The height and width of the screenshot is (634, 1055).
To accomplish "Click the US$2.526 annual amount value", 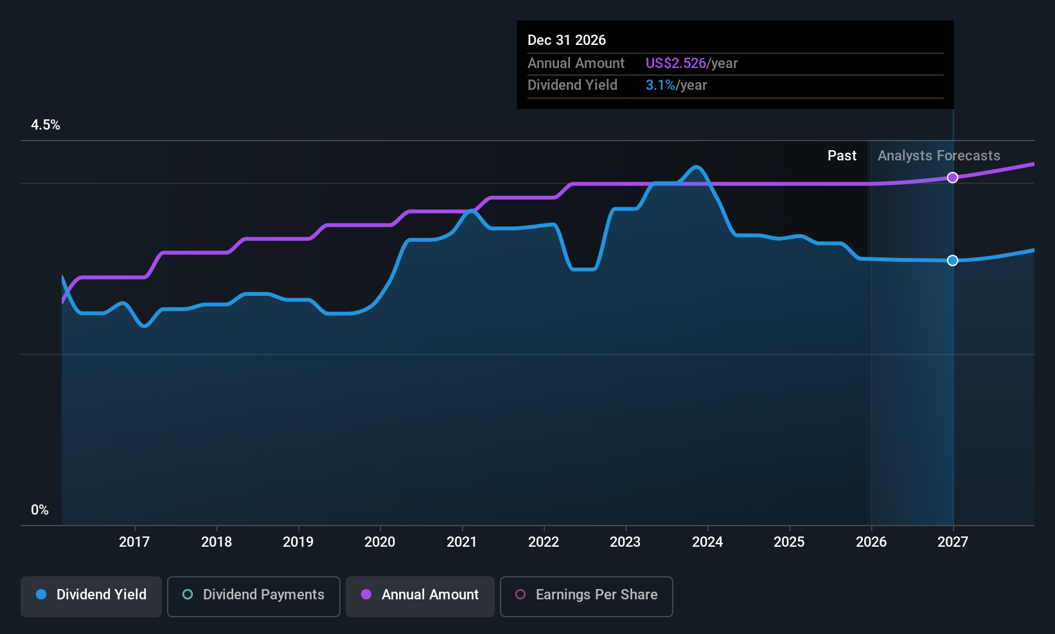I will point(676,63).
